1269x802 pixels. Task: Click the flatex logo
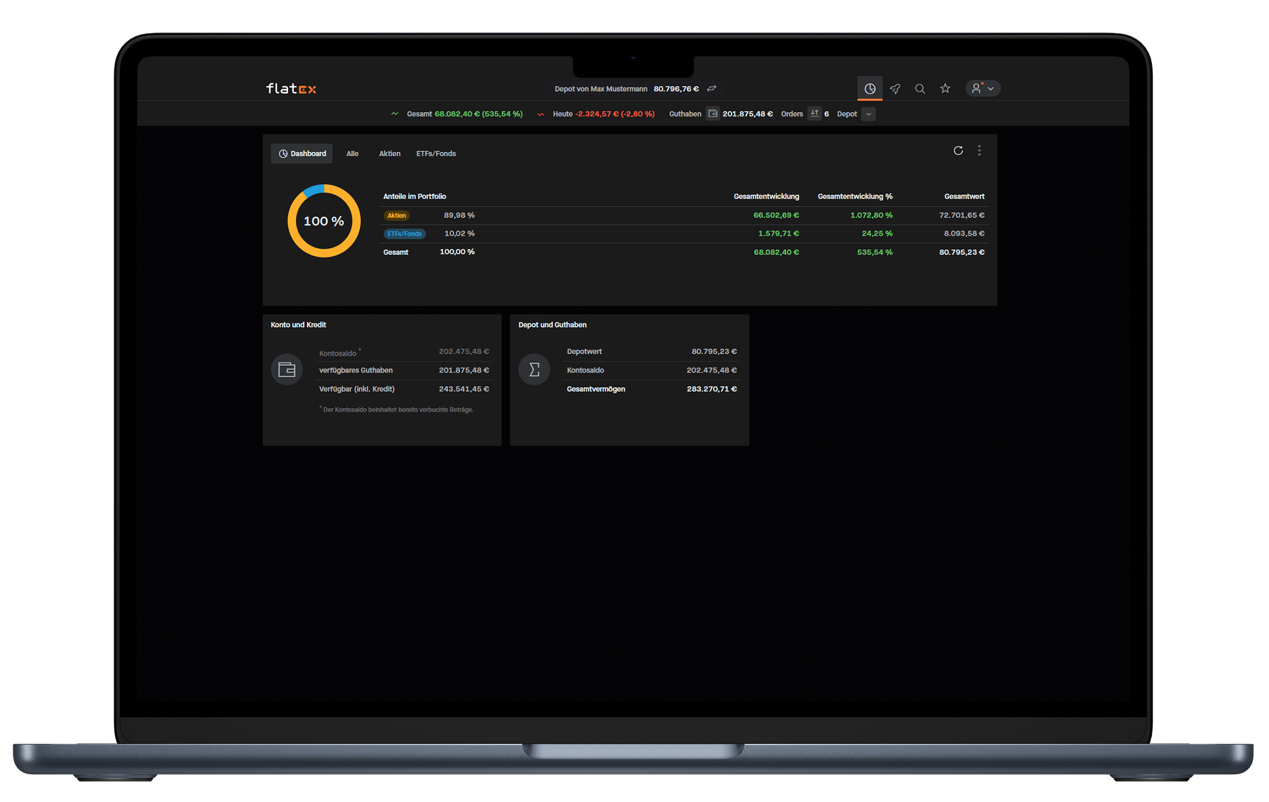point(291,88)
